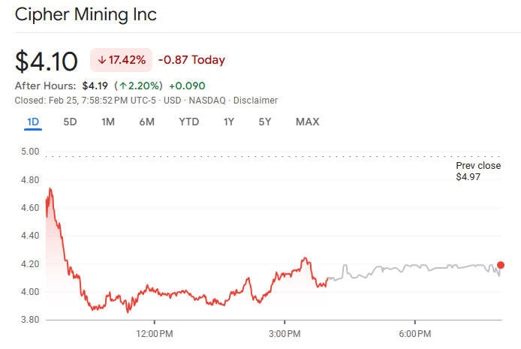521x349 pixels.
Task: Select the YTD range tab
Action: (189, 122)
